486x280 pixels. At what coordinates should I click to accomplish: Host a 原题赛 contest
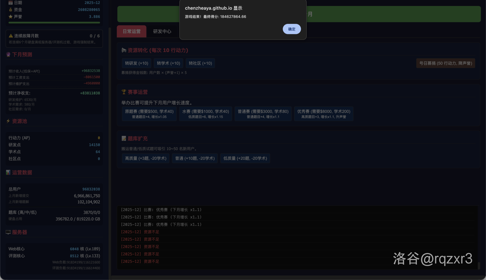[x=149, y=114]
